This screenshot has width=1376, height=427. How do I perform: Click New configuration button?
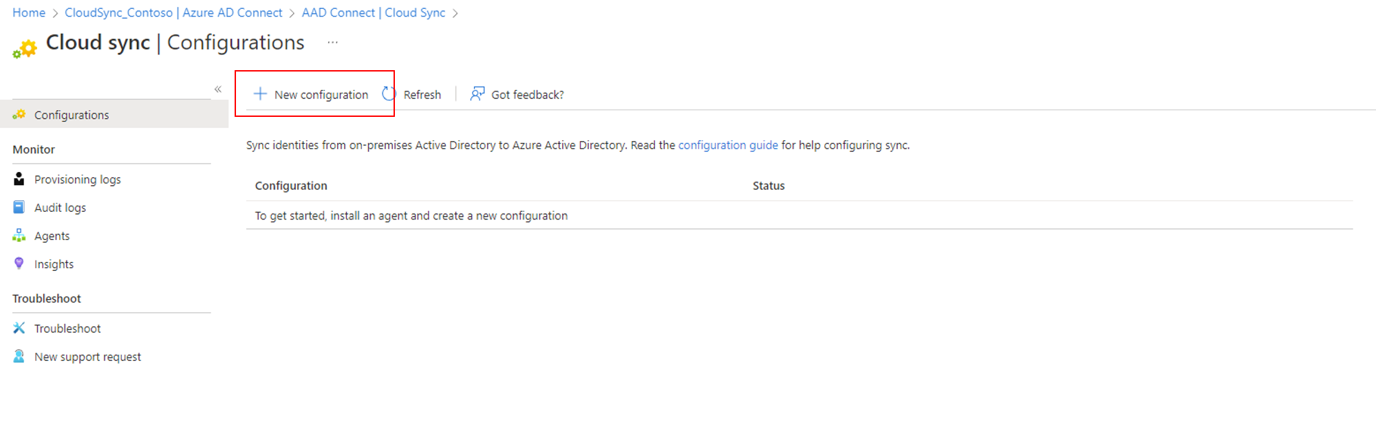pyautogui.click(x=311, y=94)
